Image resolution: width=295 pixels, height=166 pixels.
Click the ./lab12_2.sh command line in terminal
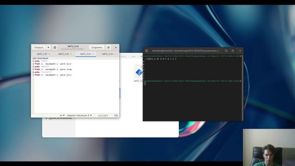click(x=160, y=59)
